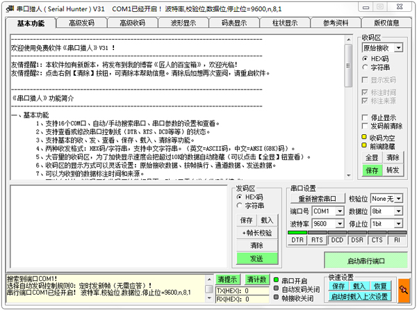Click the 帧接收关闭 status indicator
This screenshot has height=310, width=417.
coord(277,297)
